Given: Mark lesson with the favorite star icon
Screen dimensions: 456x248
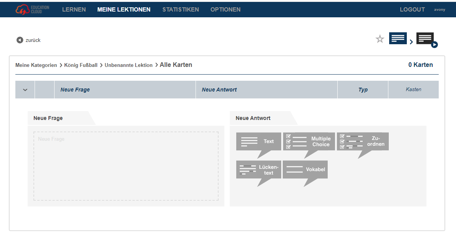Looking at the screenshot, I should pos(380,39).
